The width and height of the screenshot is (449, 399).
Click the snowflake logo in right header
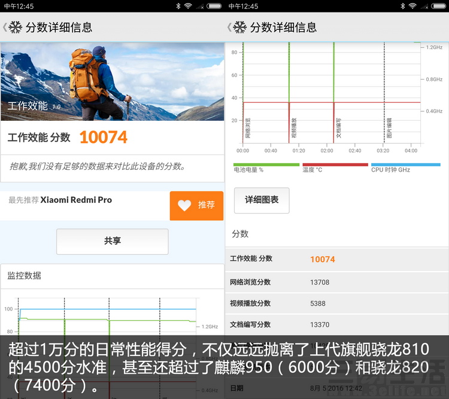[239, 28]
